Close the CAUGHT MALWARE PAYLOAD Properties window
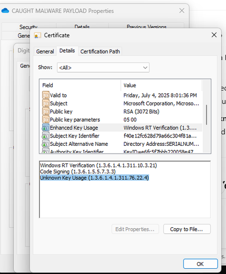Screen dimensions: 226x274 pyautogui.click(x=182, y=11)
